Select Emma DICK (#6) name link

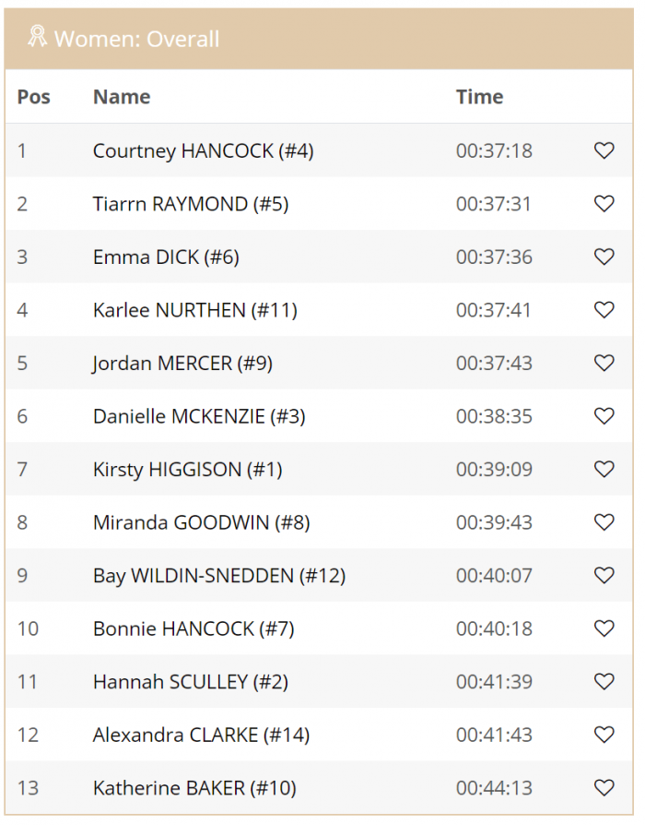166,257
